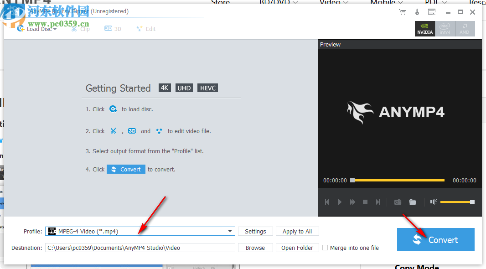The width and height of the screenshot is (486, 269).
Task: Toggle Intel acceleration badge
Action: [445, 29]
